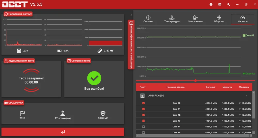Click the Core #3 graph legend icon
This screenshot has width=258, height=138.
pyautogui.click(x=244, y=35)
